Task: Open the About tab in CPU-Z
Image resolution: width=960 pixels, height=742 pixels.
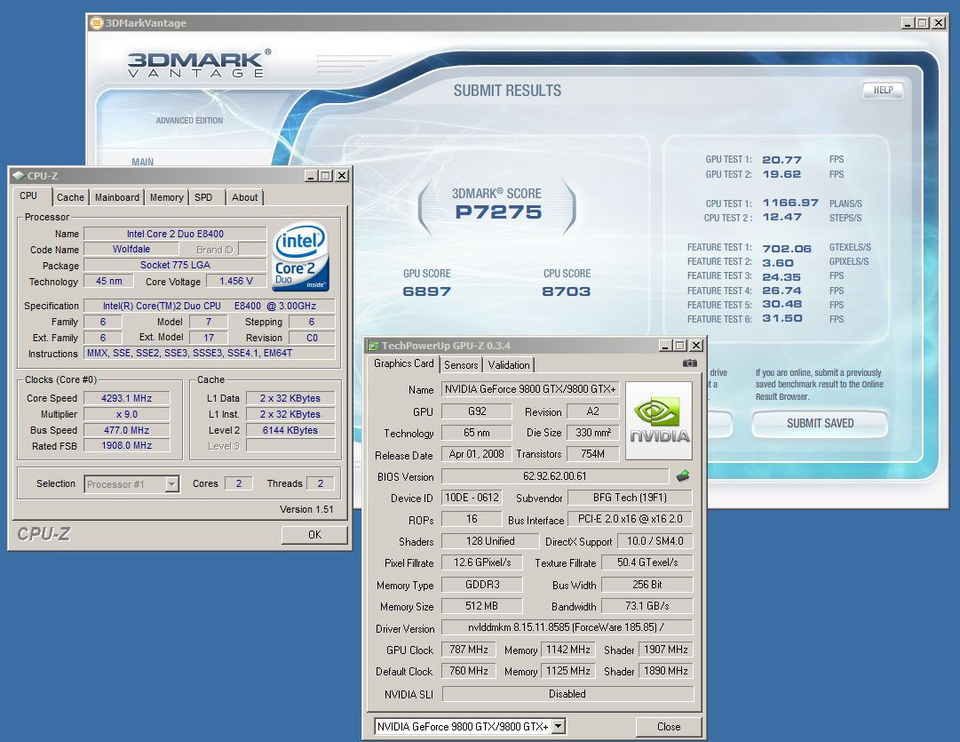Action: pyautogui.click(x=244, y=197)
